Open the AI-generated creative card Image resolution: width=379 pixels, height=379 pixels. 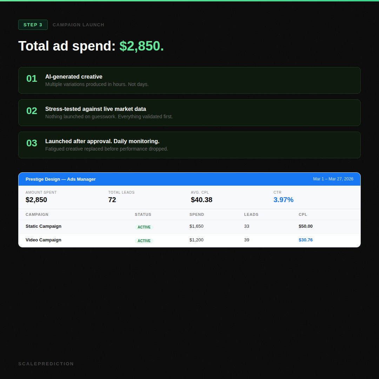pyautogui.click(x=189, y=80)
